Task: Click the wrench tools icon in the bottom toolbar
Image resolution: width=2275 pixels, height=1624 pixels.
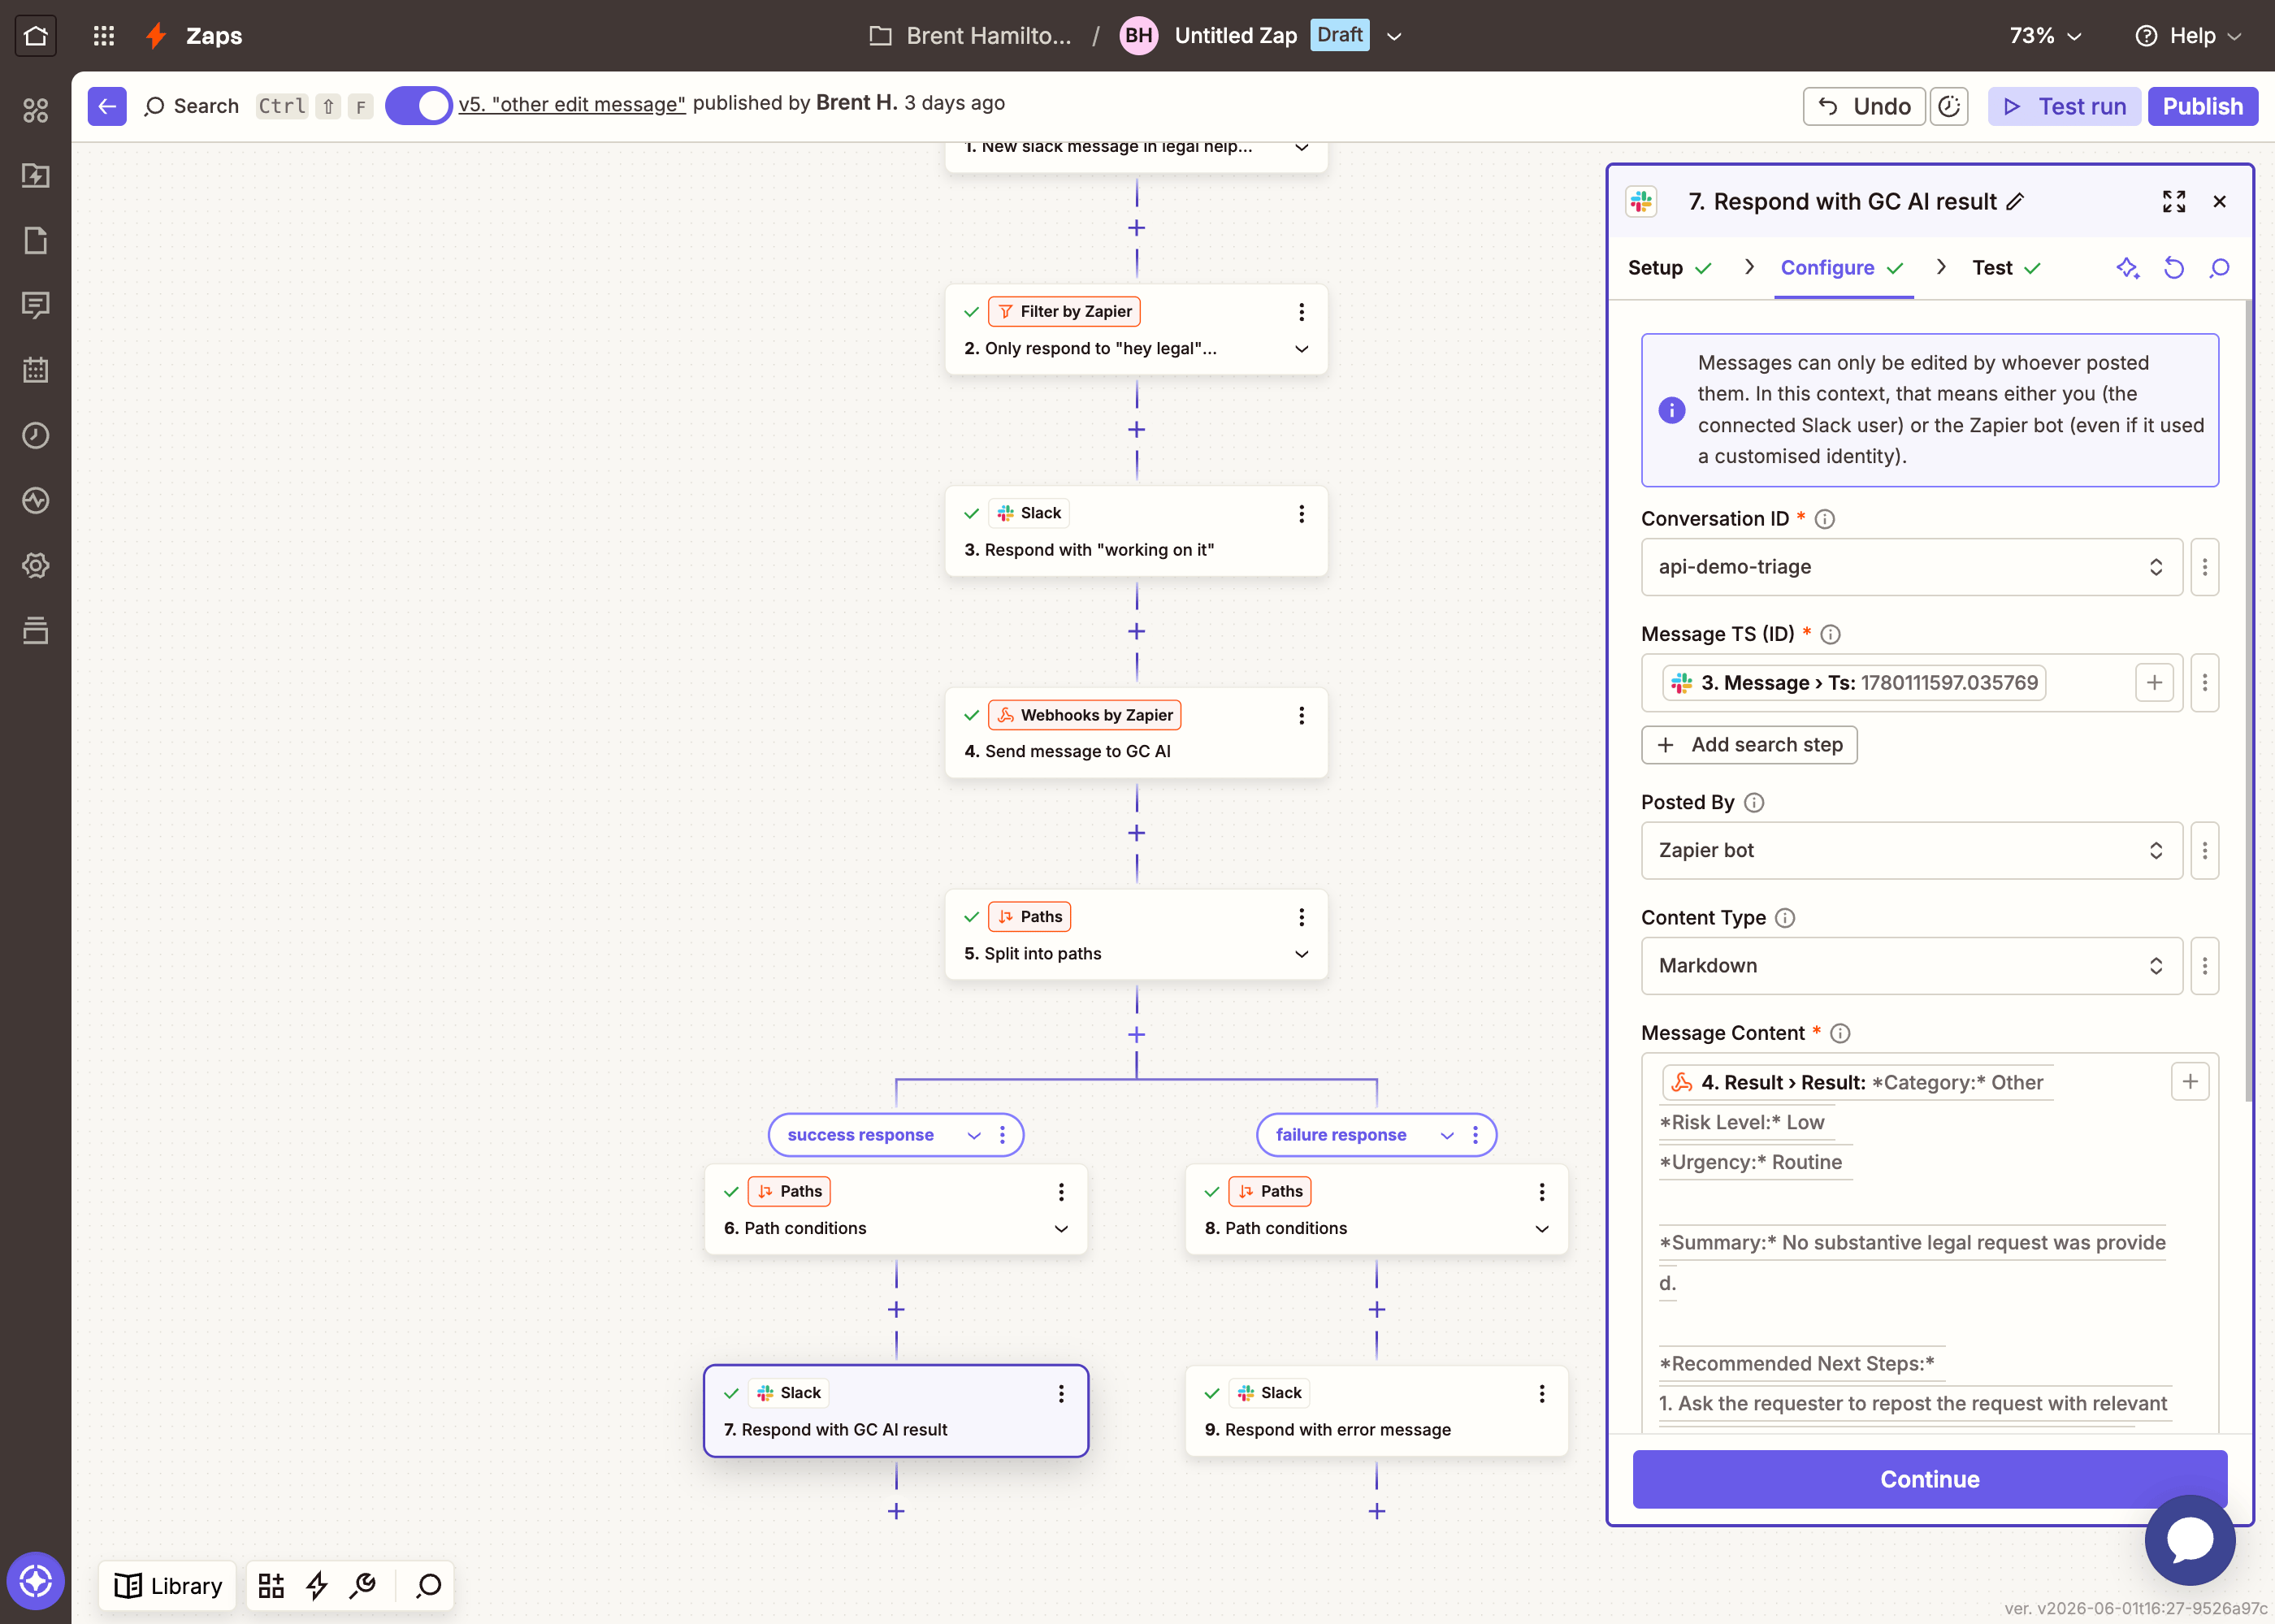Action: tap(363, 1585)
